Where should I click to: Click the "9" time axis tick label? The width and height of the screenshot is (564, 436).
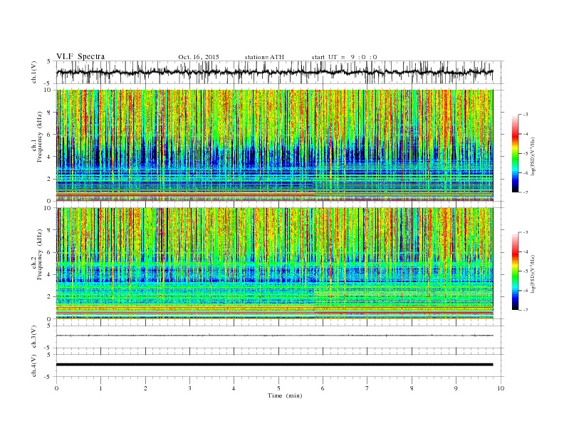pyautogui.click(x=456, y=388)
